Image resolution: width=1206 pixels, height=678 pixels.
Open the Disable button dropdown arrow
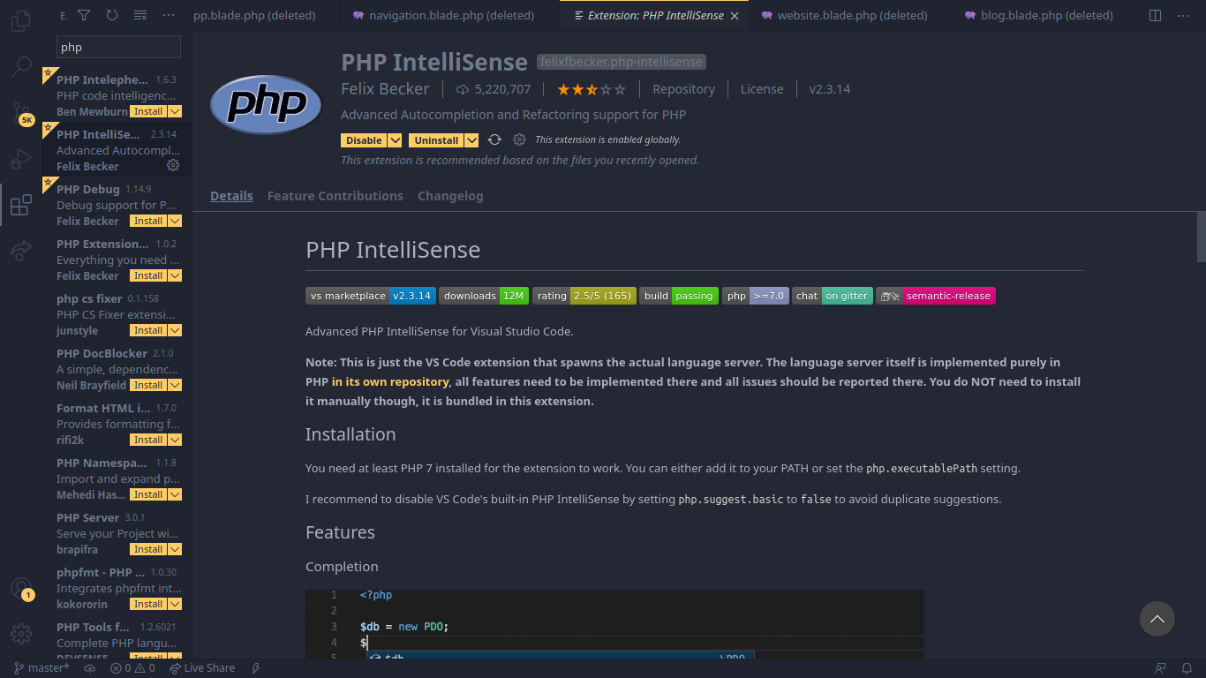(x=395, y=140)
